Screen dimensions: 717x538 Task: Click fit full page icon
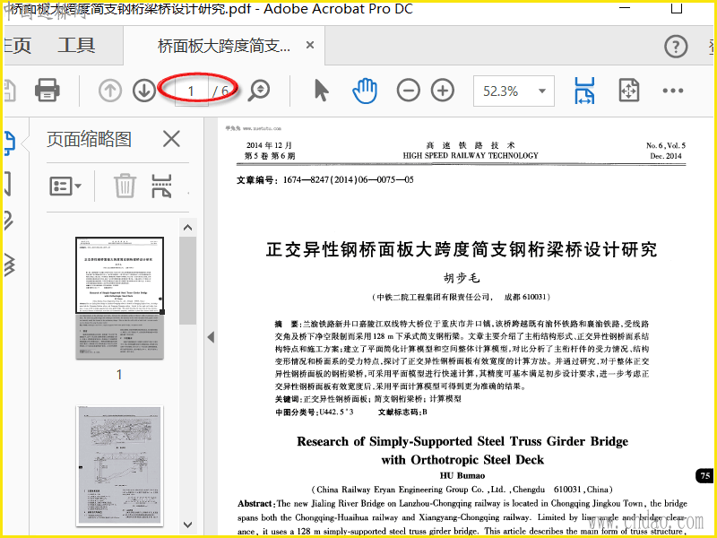[629, 91]
